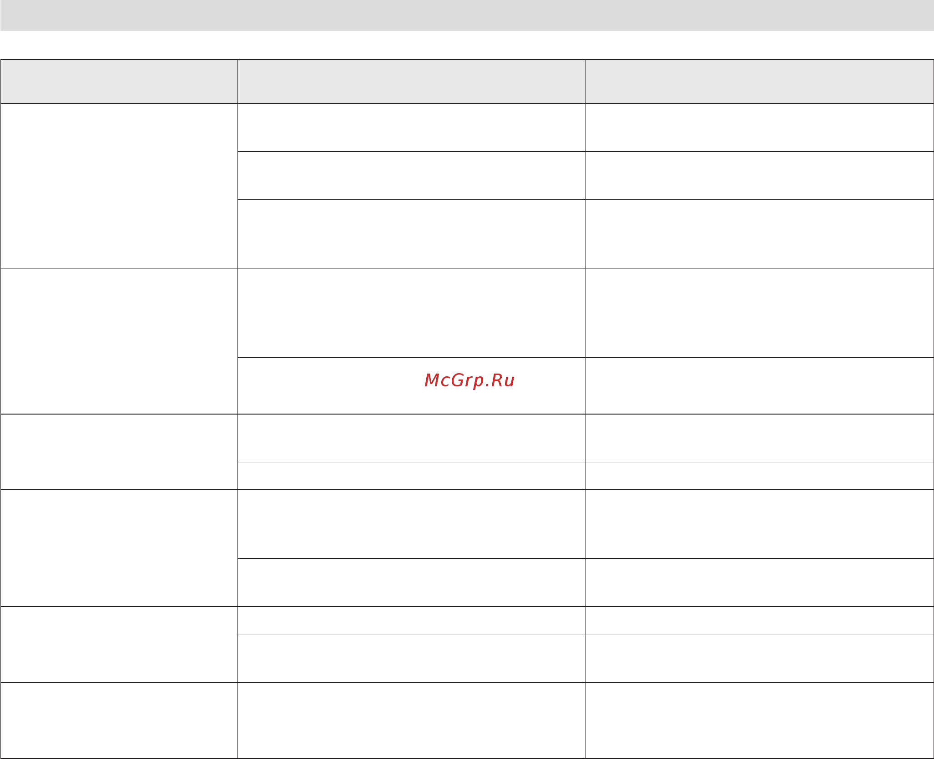Select the last column header cell
This screenshot has width=934, height=759.
[759, 81]
